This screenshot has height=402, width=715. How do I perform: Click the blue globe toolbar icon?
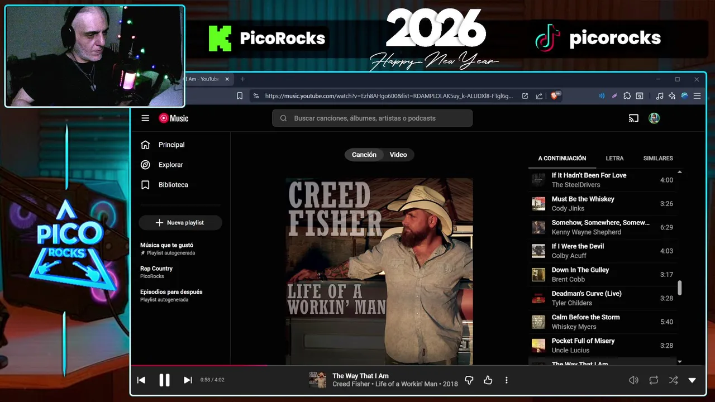click(684, 96)
